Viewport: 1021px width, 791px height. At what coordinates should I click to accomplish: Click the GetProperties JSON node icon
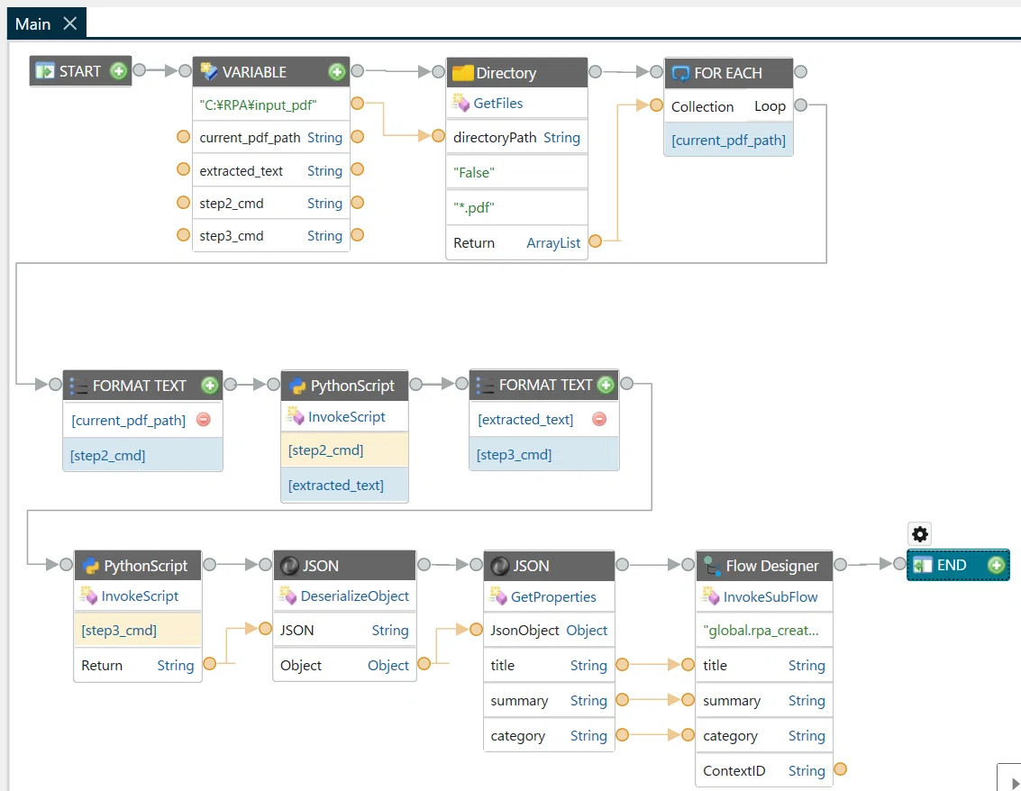coord(500,566)
